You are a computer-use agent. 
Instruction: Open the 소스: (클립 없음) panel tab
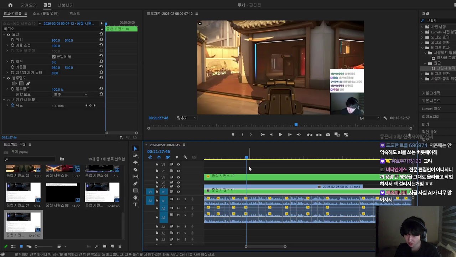pos(46,14)
